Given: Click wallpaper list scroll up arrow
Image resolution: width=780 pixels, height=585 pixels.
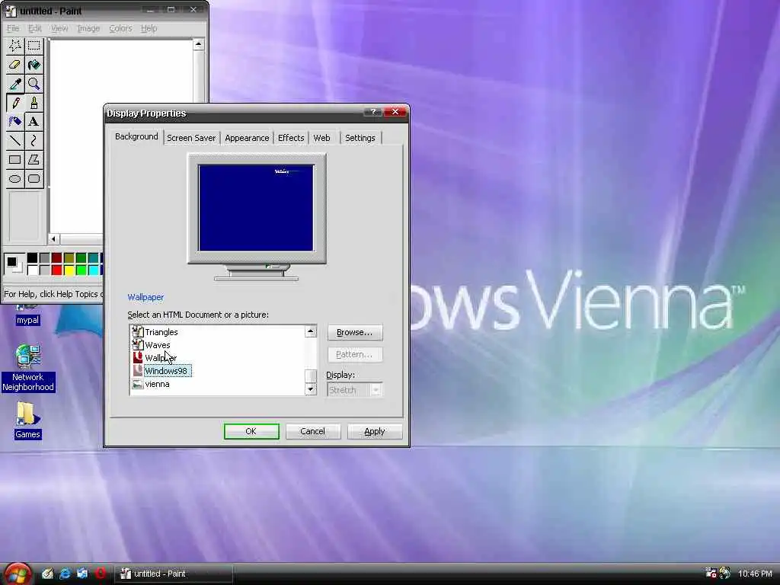Looking at the screenshot, I should click(x=311, y=331).
